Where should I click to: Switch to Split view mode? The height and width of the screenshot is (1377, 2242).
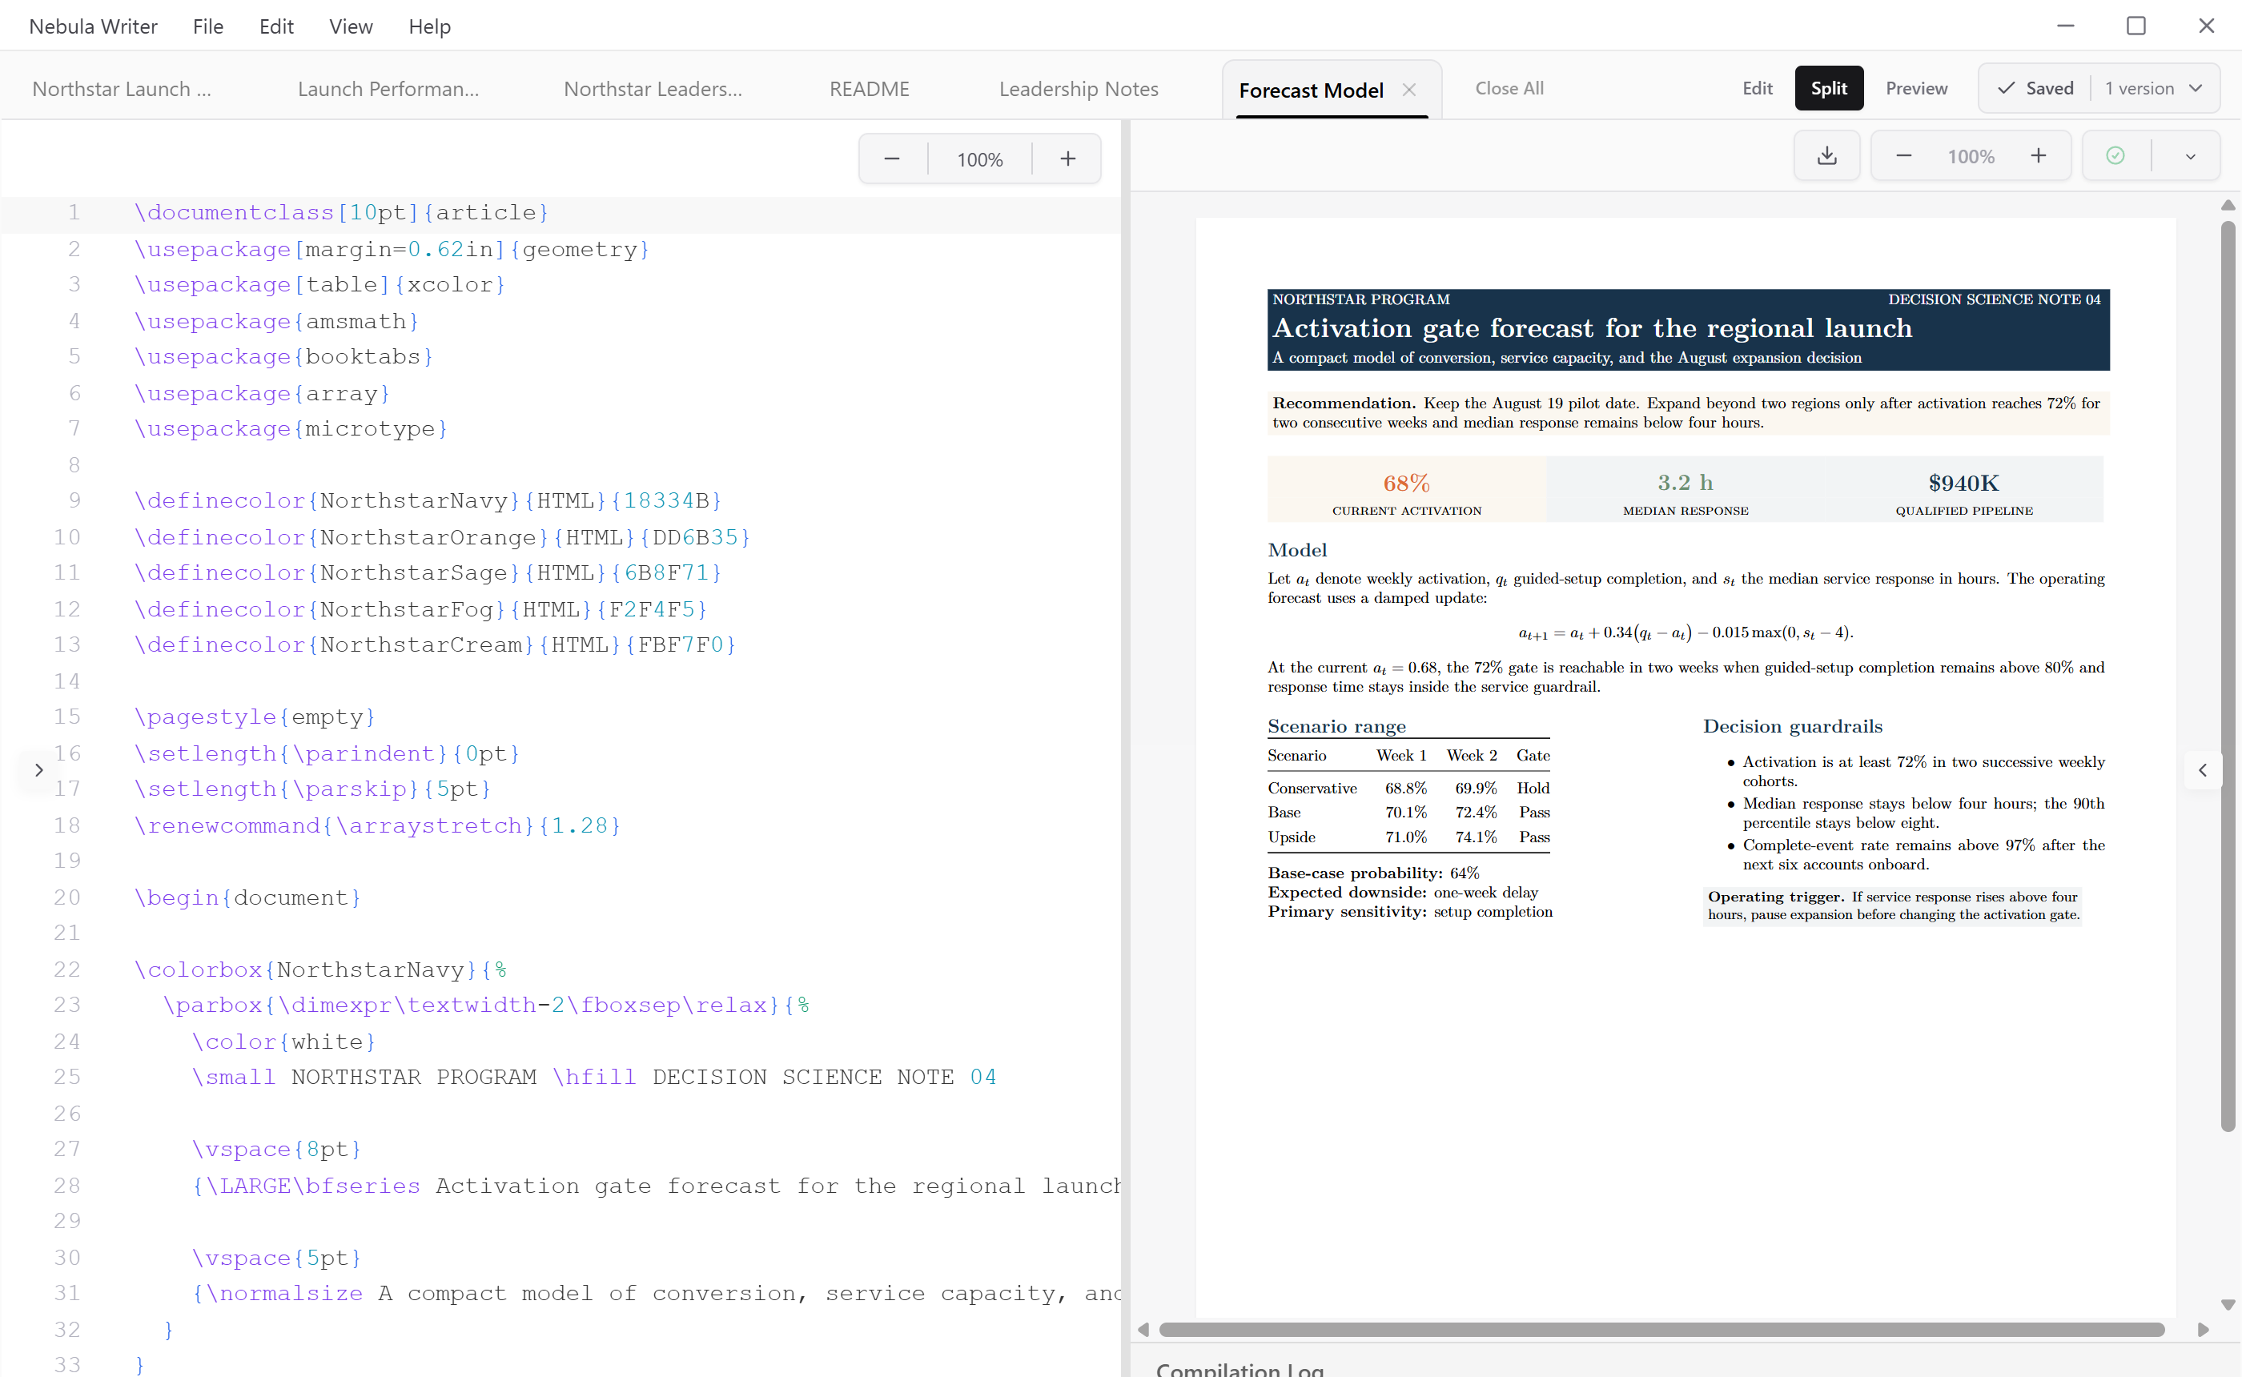(x=1829, y=88)
